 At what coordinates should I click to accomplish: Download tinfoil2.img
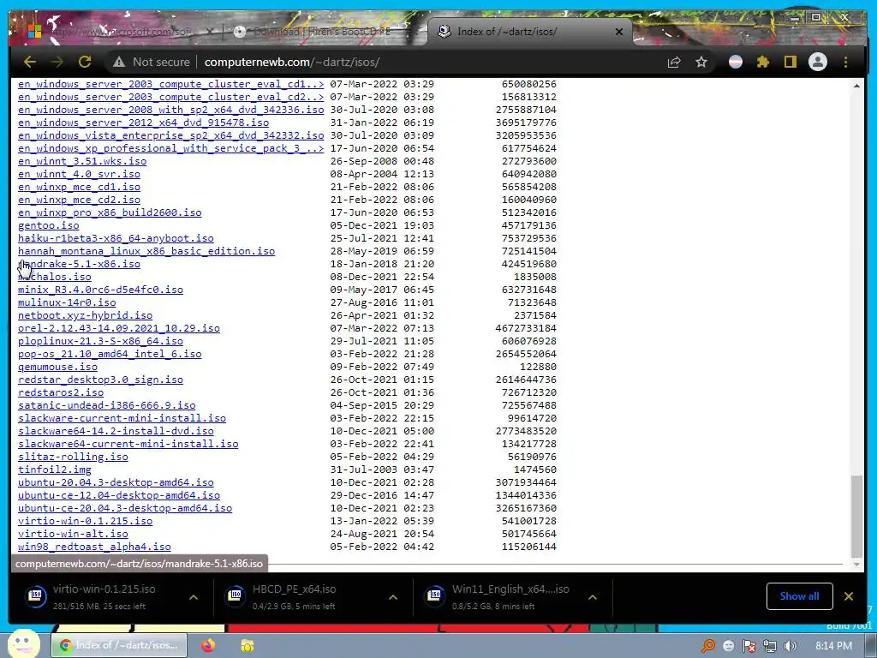[x=55, y=470]
